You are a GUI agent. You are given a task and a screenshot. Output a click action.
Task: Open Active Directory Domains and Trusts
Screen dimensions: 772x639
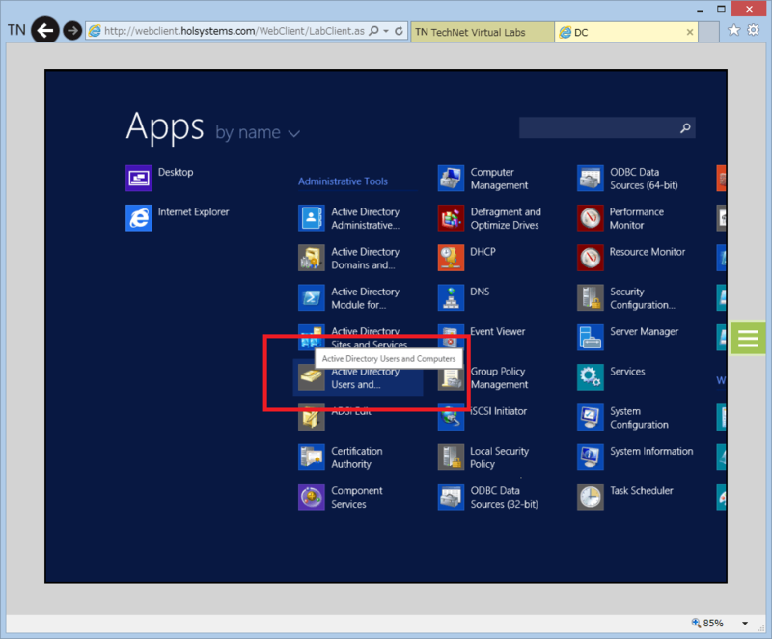[311, 258]
